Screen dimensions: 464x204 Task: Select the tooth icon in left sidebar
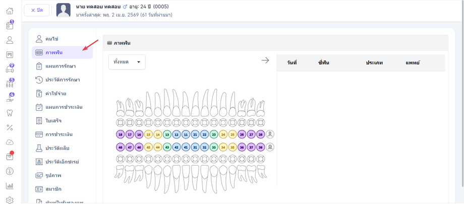pyautogui.click(x=10, y=113)
